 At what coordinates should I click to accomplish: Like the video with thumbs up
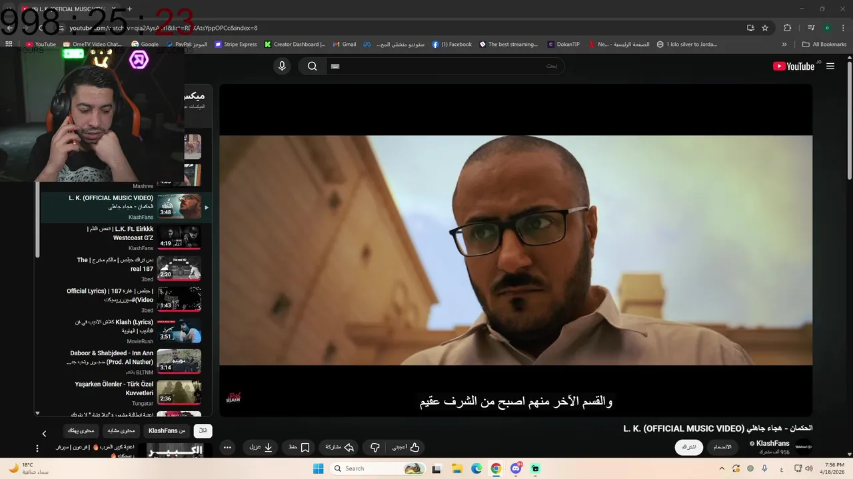click(x=407, y=448)
